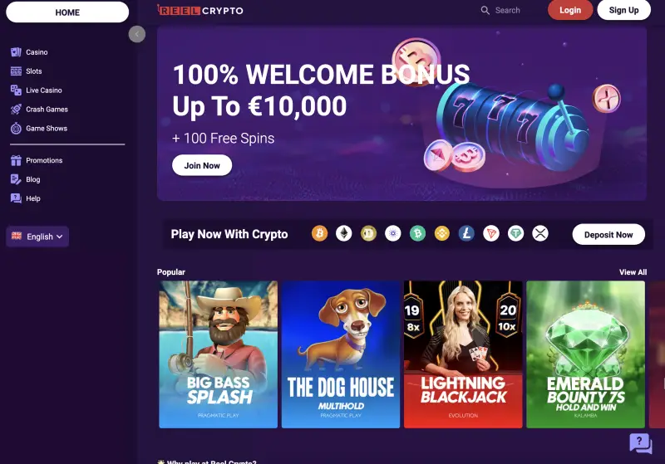Open the Lightning Blackjack game thumbnail
This screenshot has width=665, height=464.
[463, 354]
